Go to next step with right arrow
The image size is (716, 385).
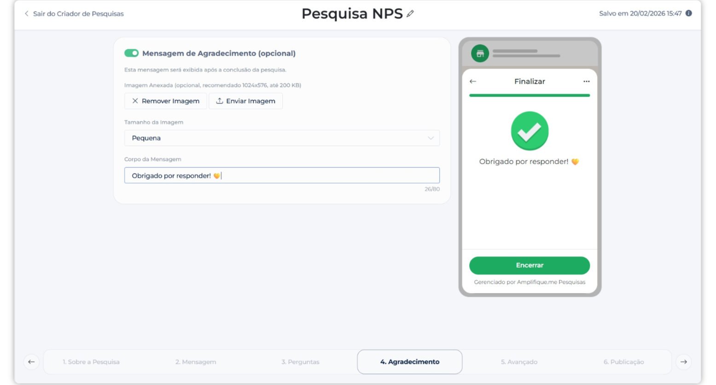point(684,362)
